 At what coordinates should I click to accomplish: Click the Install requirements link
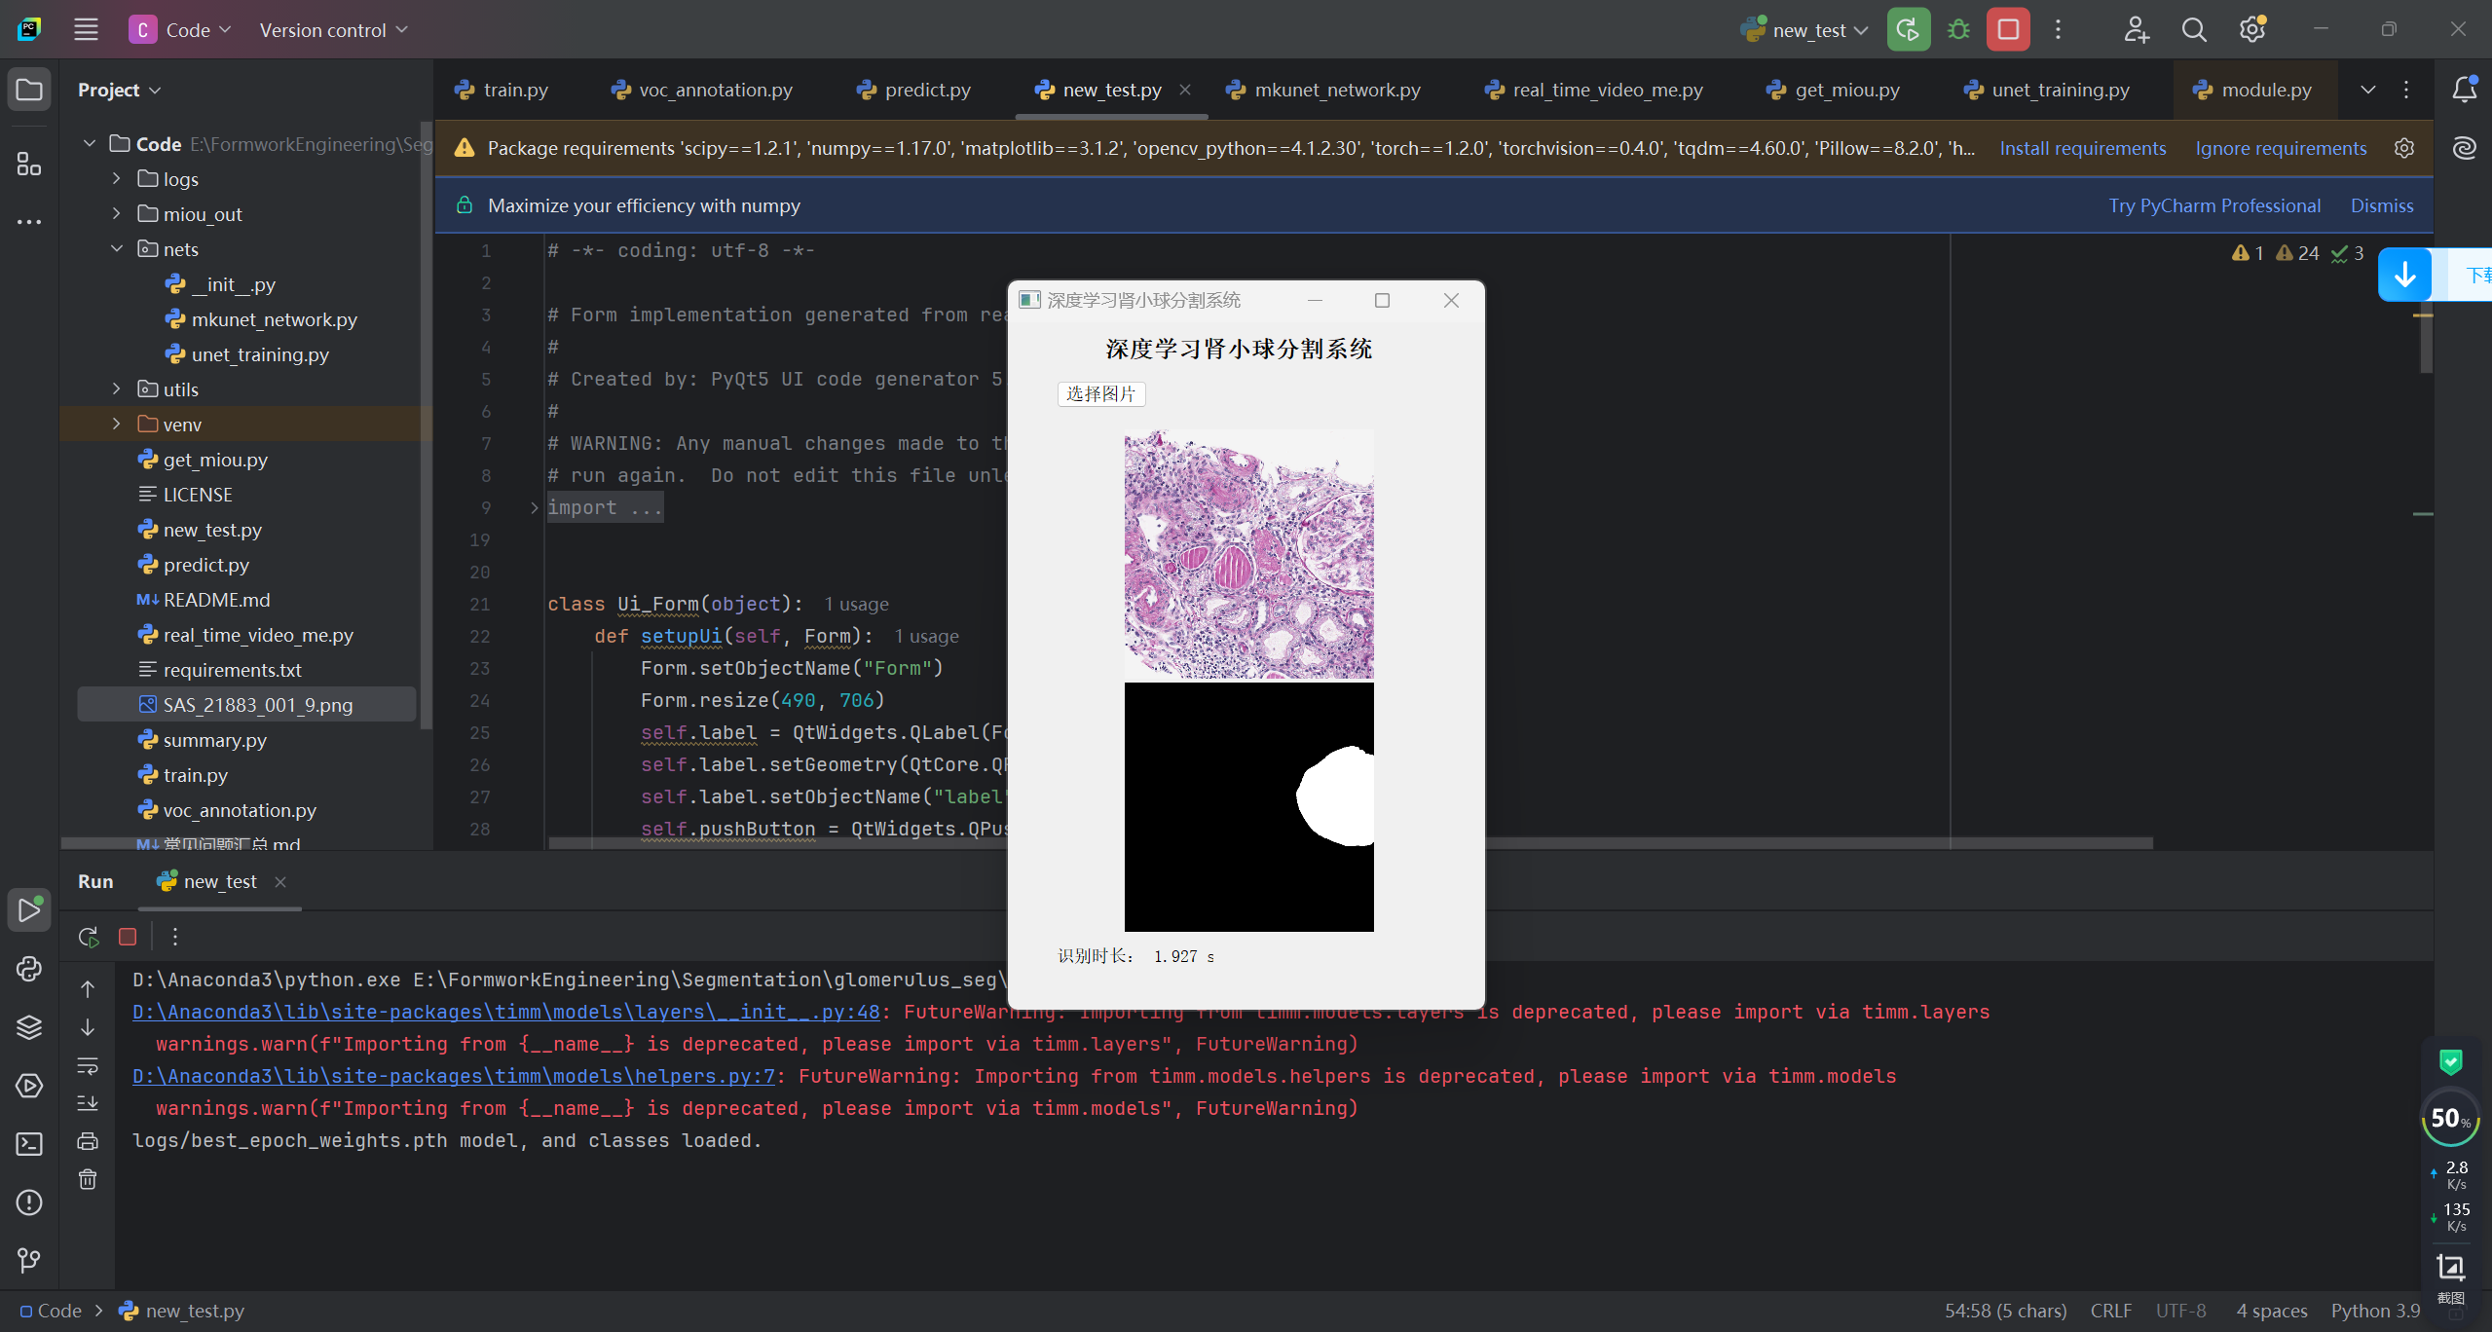[2082, 148]
